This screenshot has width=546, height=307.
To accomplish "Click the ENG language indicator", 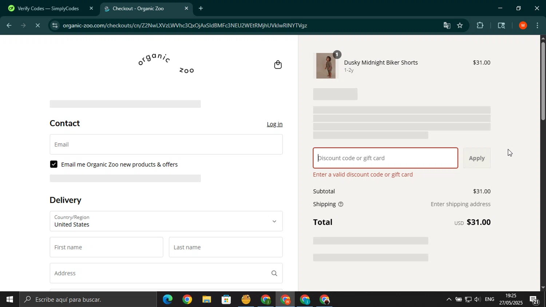I will tap(490, 299).
